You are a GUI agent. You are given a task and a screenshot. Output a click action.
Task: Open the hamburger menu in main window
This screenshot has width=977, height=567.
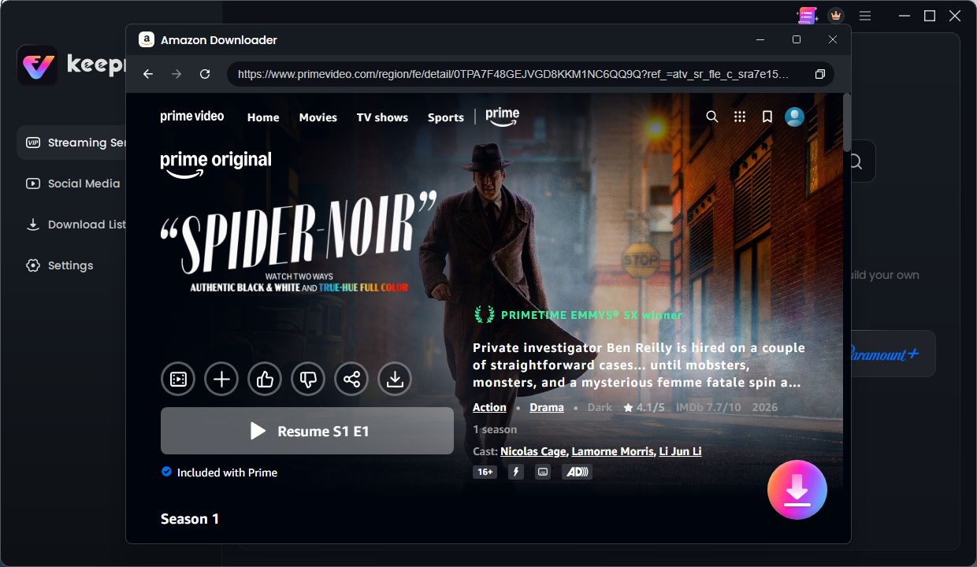point(865,16)
